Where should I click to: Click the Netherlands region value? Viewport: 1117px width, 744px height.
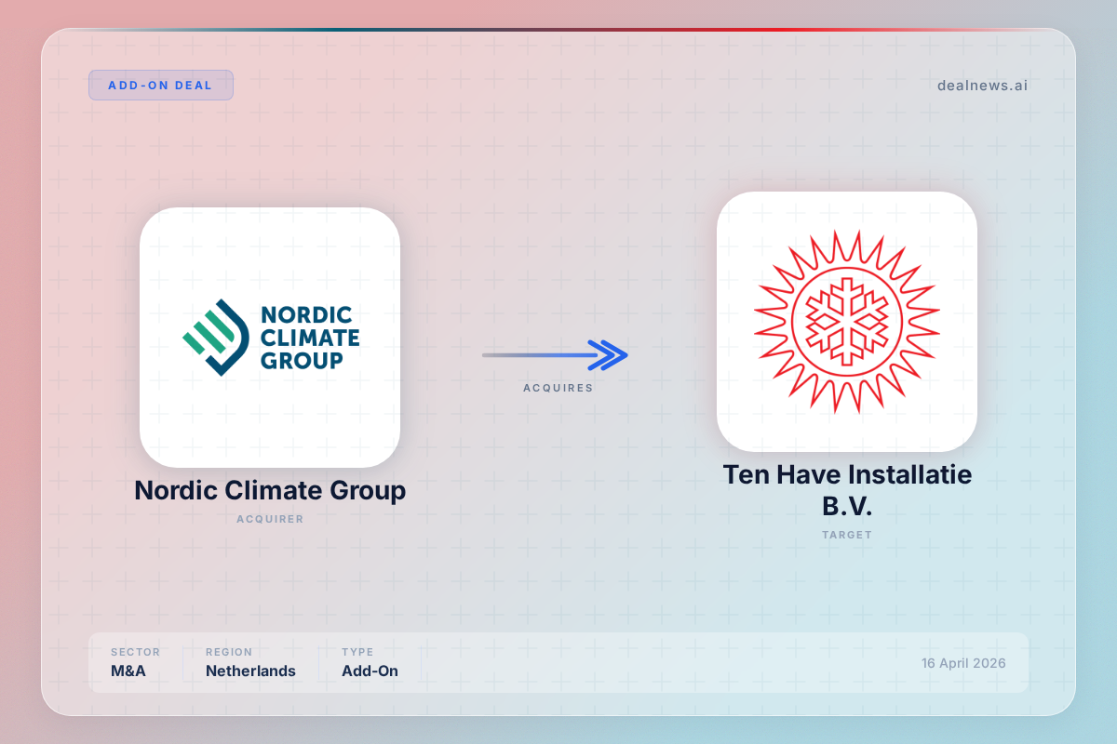pos(250,671)
